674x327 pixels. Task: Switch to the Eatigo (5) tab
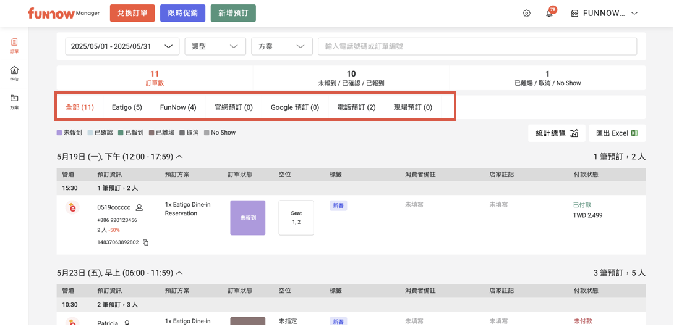[x=127, y=107]
